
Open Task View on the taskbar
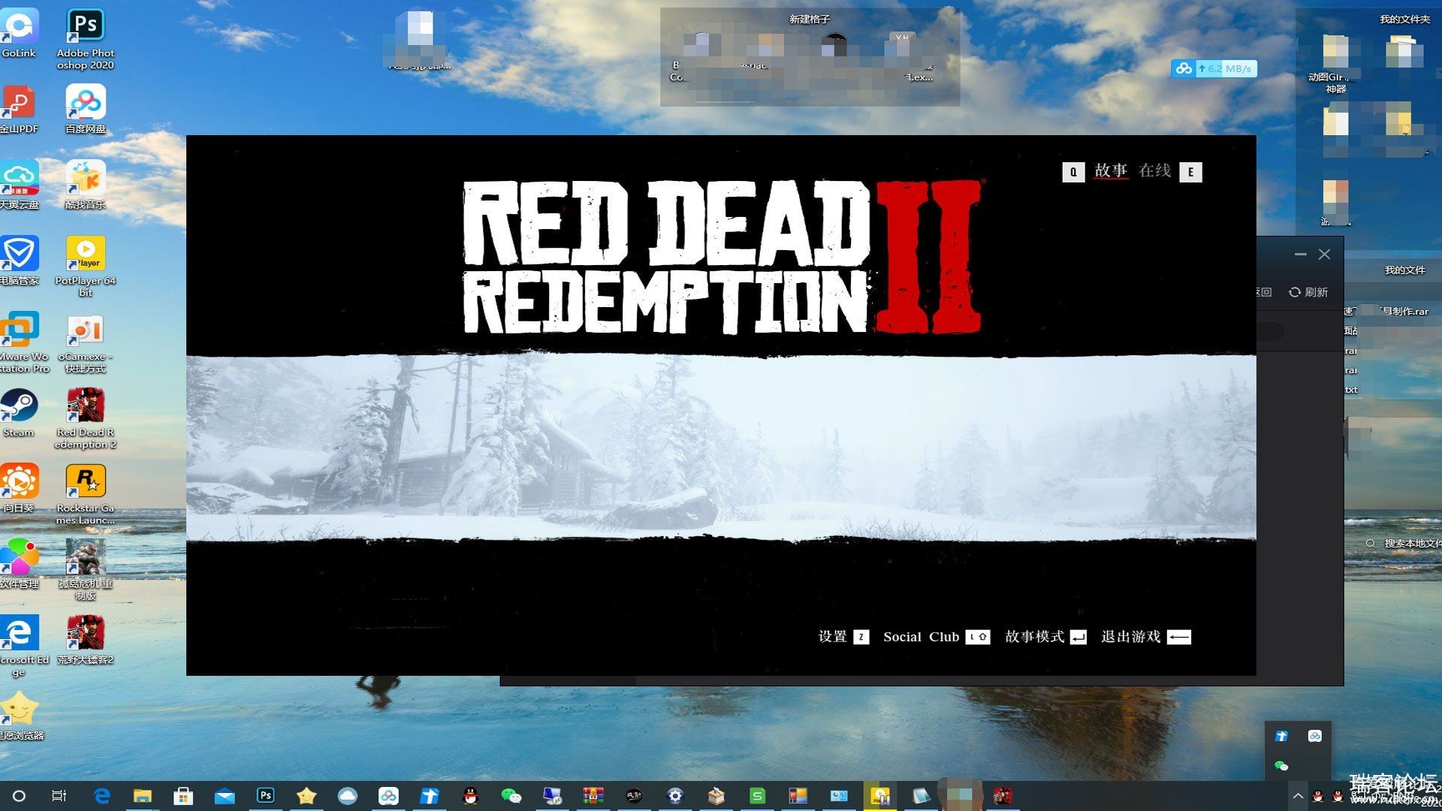(59, 796)
